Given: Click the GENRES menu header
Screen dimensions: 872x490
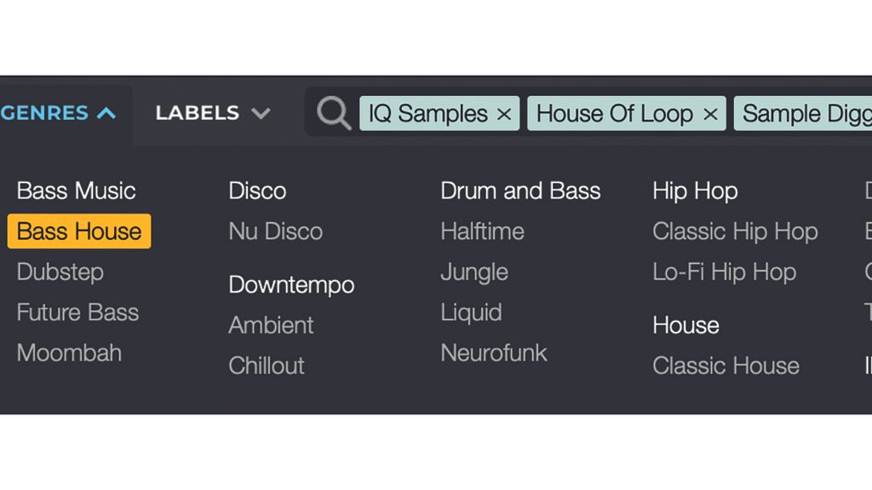Looking at the screenshot, I should (x=59, y=113).
